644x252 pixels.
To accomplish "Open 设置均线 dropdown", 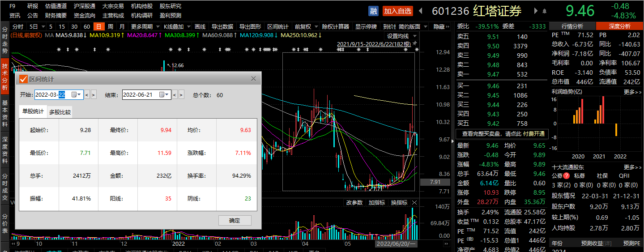I will click(x=415, y=36).
